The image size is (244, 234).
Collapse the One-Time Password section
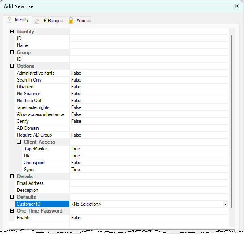pyautogui.click(x=12, y=211)
